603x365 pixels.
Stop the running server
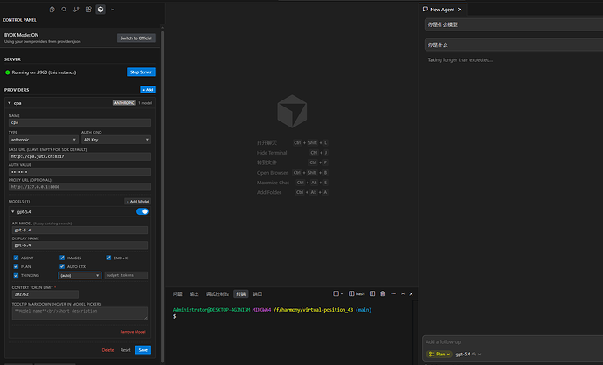(141, 72)
